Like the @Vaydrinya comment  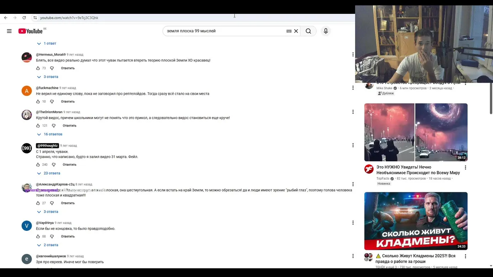tap(38, 237)
